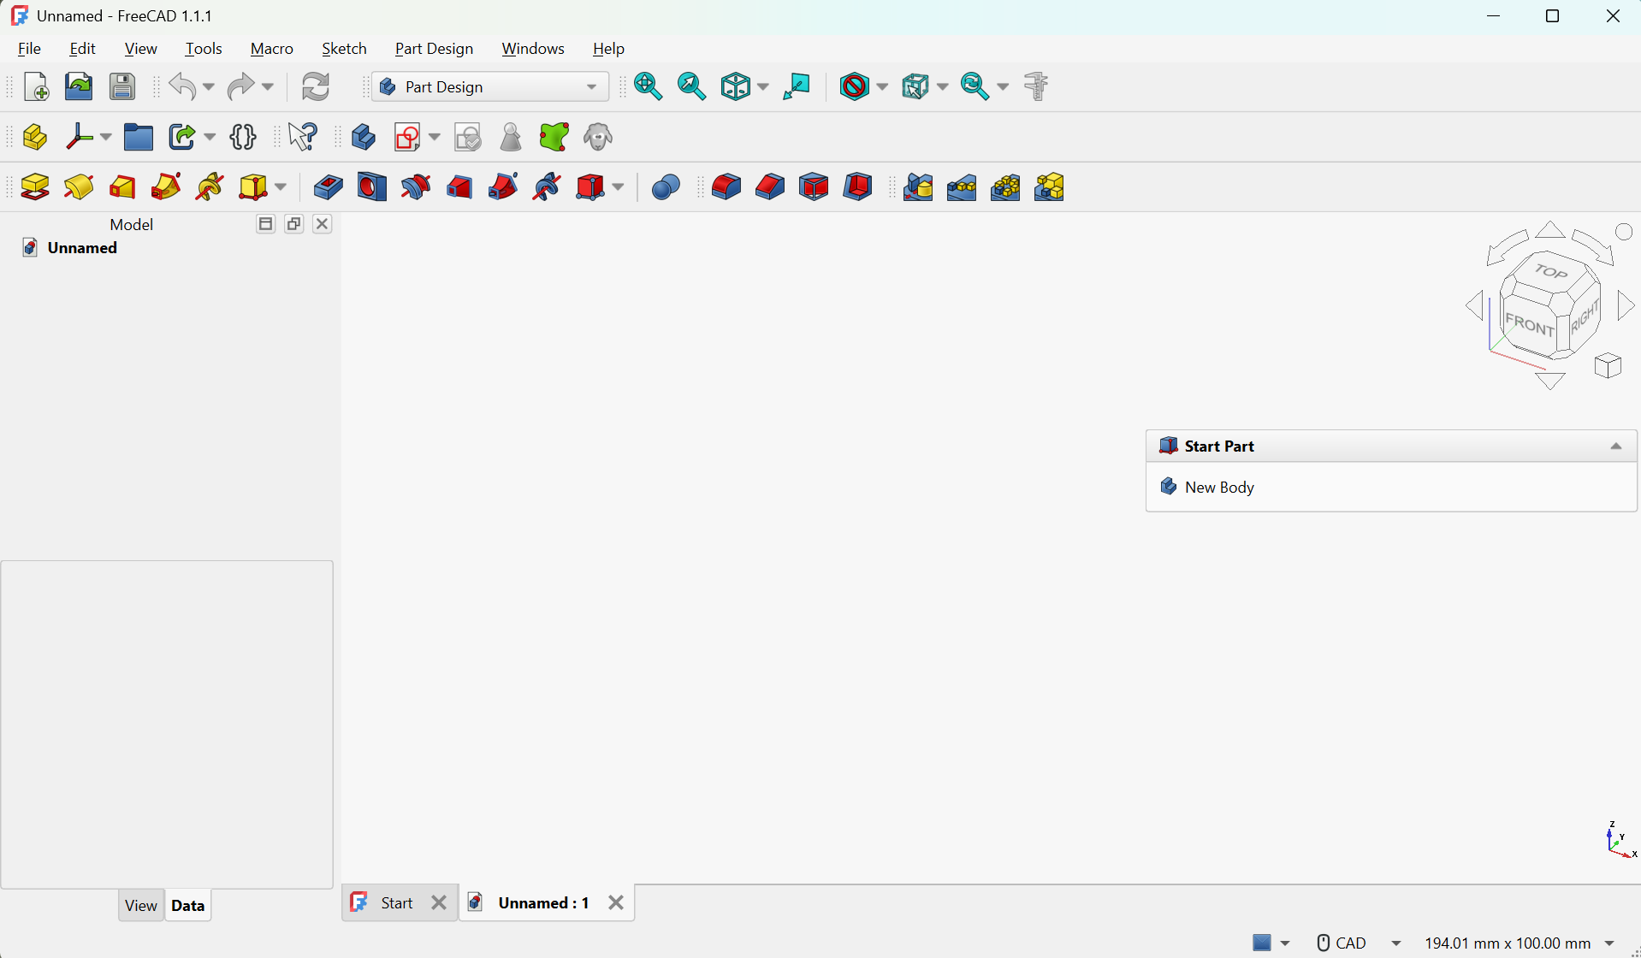Open a file with the Open icon

click(x=79, y=86)
